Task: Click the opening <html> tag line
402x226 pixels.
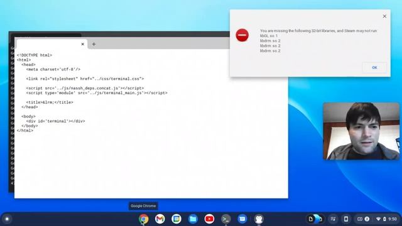Action: coord(24,60)
